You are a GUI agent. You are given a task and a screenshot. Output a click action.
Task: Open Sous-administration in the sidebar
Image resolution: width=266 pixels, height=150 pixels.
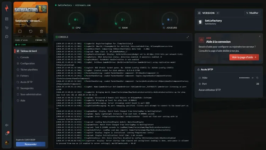tap(31, 94)
